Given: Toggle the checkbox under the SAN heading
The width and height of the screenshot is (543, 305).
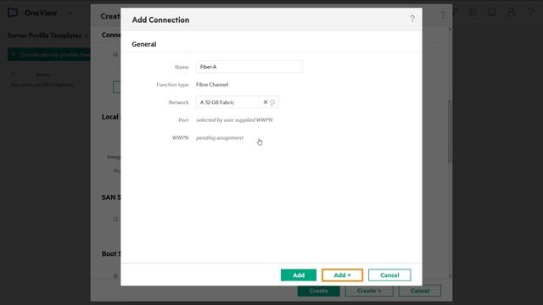Looking at the screenshot, I should point(115,219).
